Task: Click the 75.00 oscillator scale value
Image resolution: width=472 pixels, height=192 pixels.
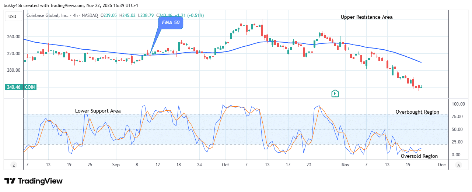Action: pyautogui.click(x=458, y=117)
